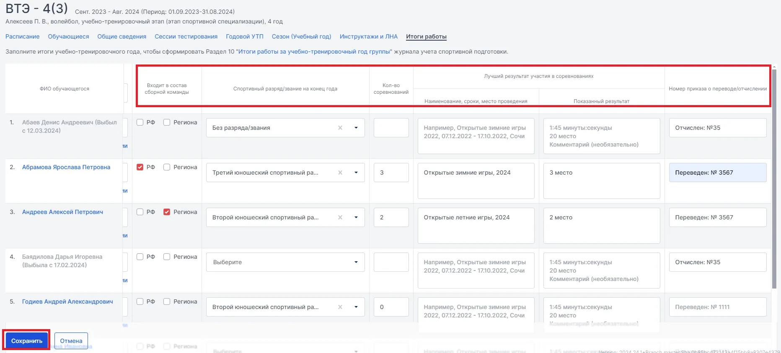Uncheck РФ for Абрамова Ярослава Петровна
781x353 pixels.
[140, 167]
